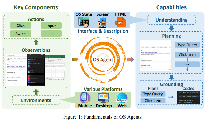Image resolution: width=206 pixels, height=121 pixels.
Task: Select the green Input action button
Action: pos(51,26)
